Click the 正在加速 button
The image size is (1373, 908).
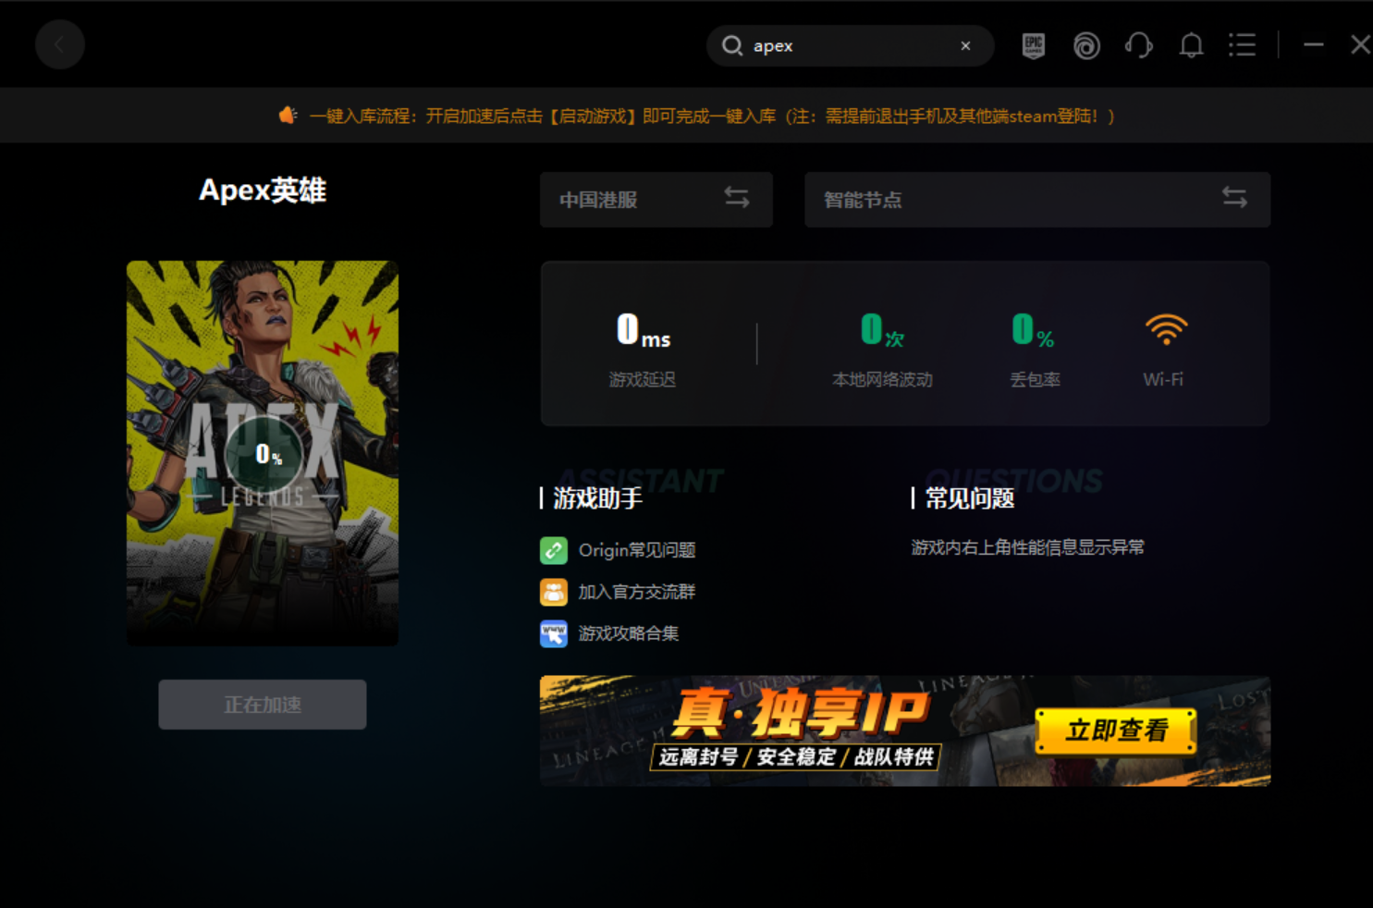(263, 705)
